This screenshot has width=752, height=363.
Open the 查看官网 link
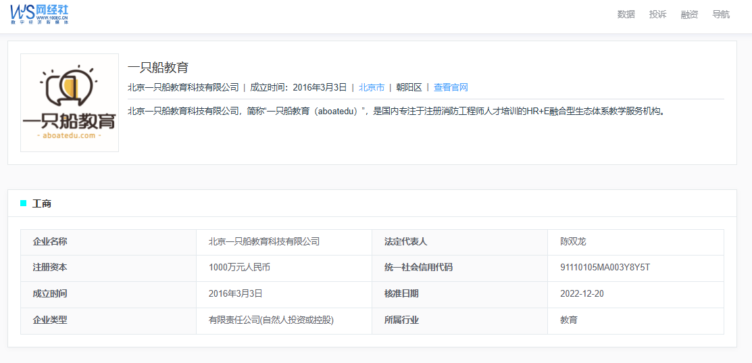click(451, 87)
